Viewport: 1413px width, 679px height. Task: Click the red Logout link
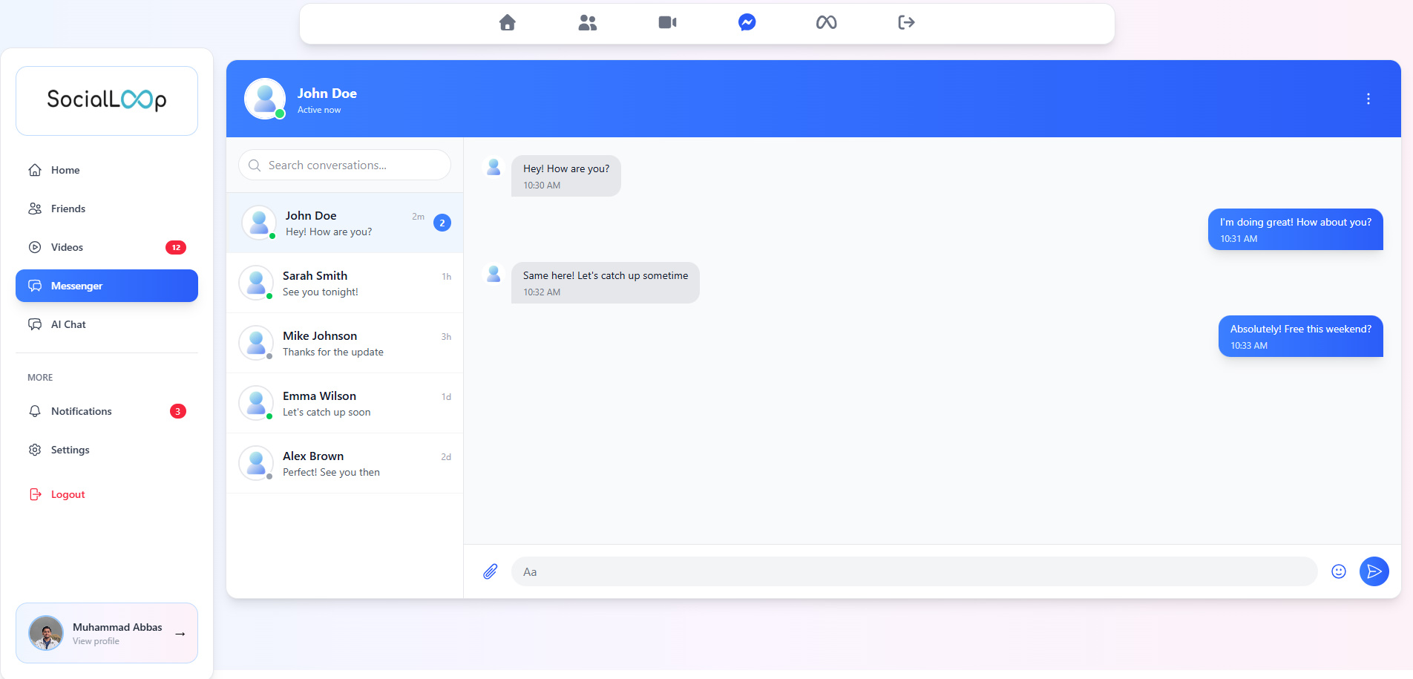68,494
